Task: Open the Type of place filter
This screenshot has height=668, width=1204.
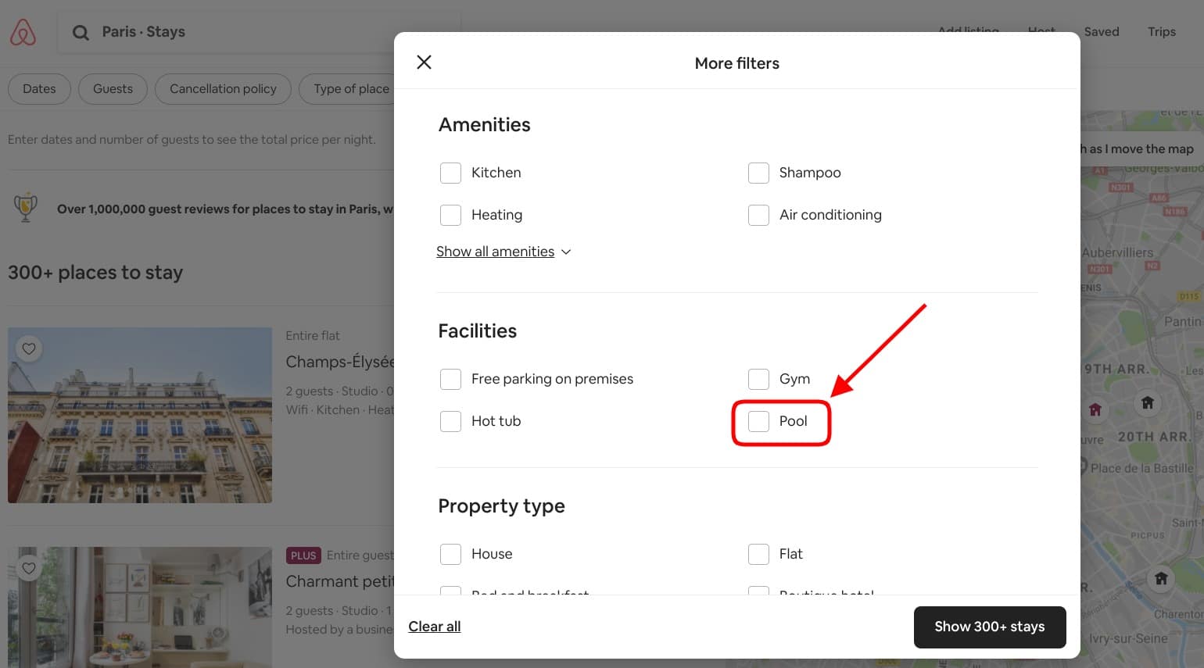Action: point(350,88)
